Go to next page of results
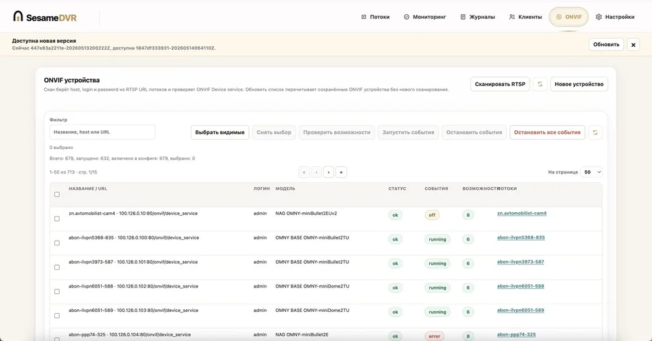Screen dimensions: 652x341 [329, 172]
